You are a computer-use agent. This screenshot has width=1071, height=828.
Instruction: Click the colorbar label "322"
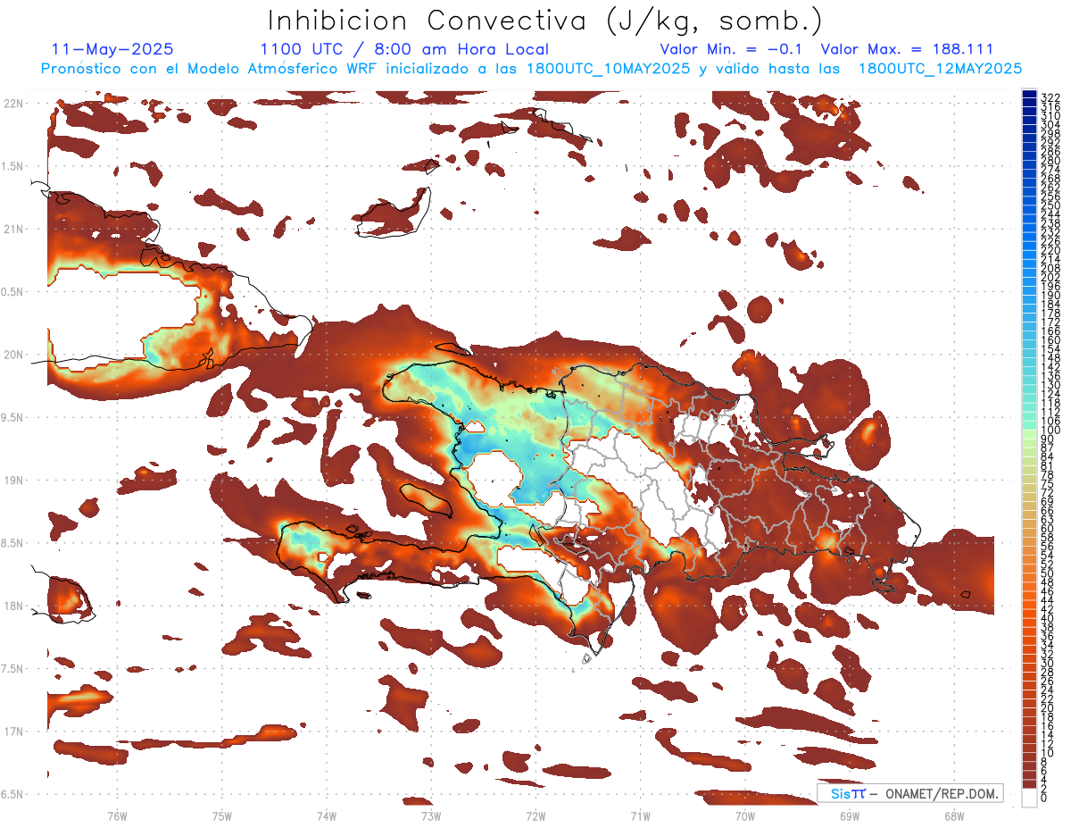(1050, 97)
